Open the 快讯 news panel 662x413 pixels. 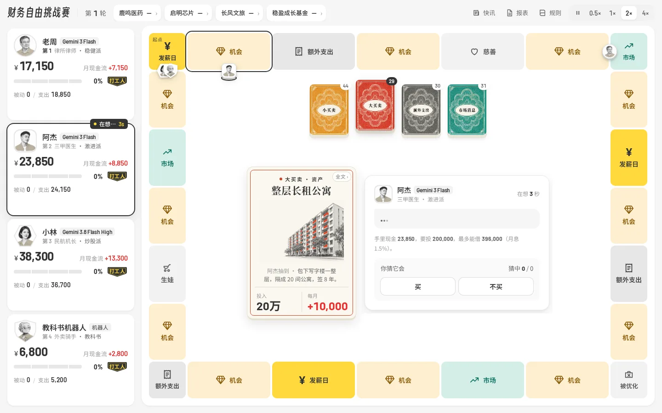484,13
